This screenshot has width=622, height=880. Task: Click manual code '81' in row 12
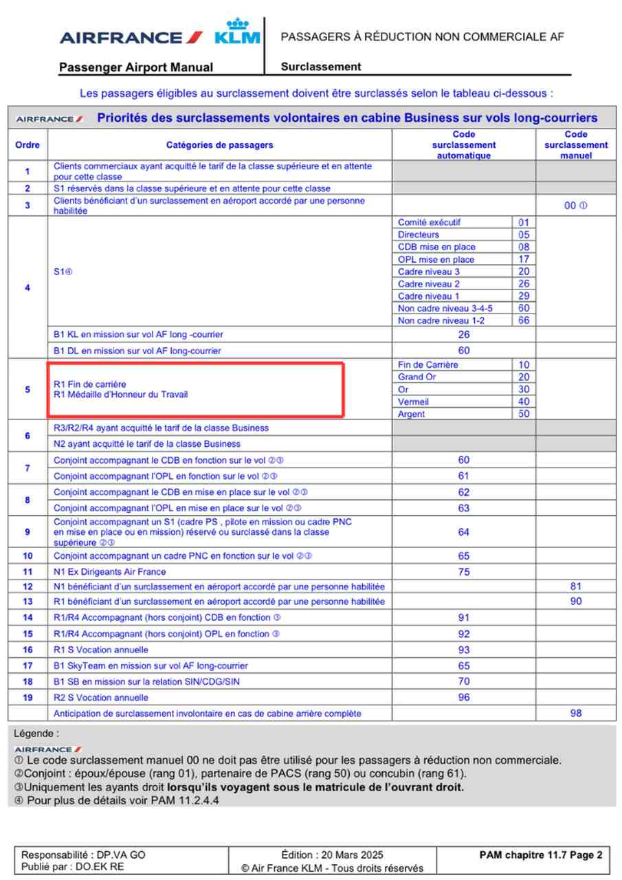point(576,586)
